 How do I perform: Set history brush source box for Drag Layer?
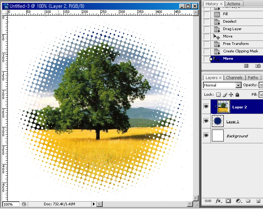click(x=207, y=29)
